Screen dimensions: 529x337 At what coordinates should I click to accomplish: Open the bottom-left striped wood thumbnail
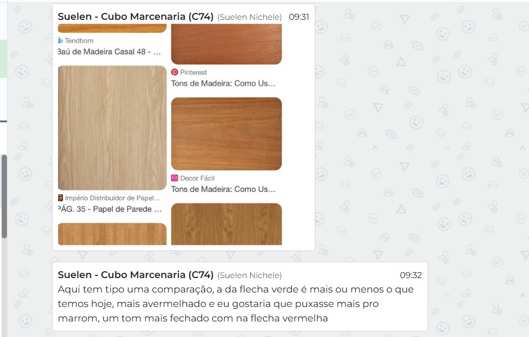coord(112,234)
